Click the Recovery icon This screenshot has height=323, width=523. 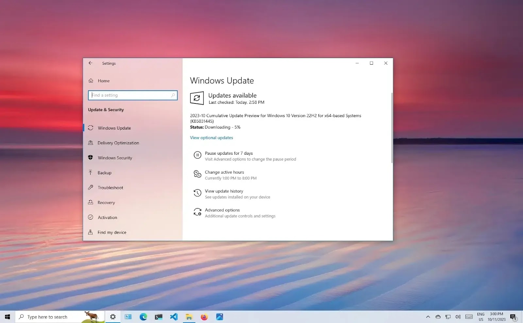pyautogui.click(x=91, y=202)
